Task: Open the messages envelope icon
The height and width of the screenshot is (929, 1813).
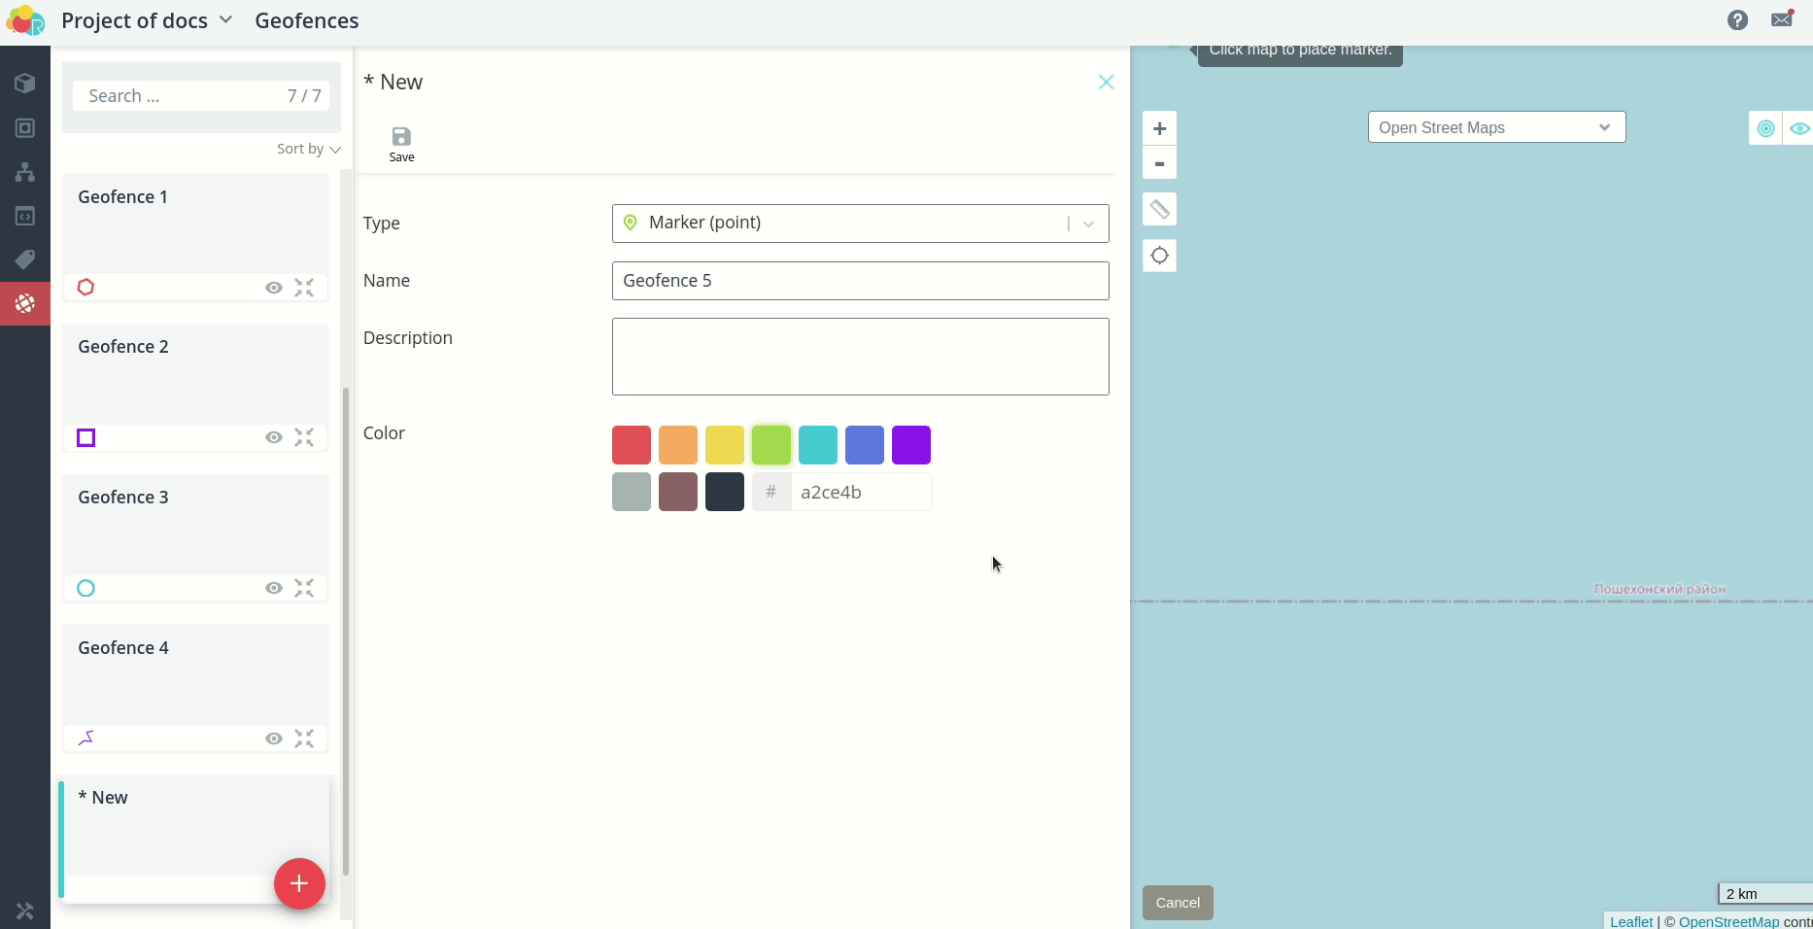Action: [1782, 19]
